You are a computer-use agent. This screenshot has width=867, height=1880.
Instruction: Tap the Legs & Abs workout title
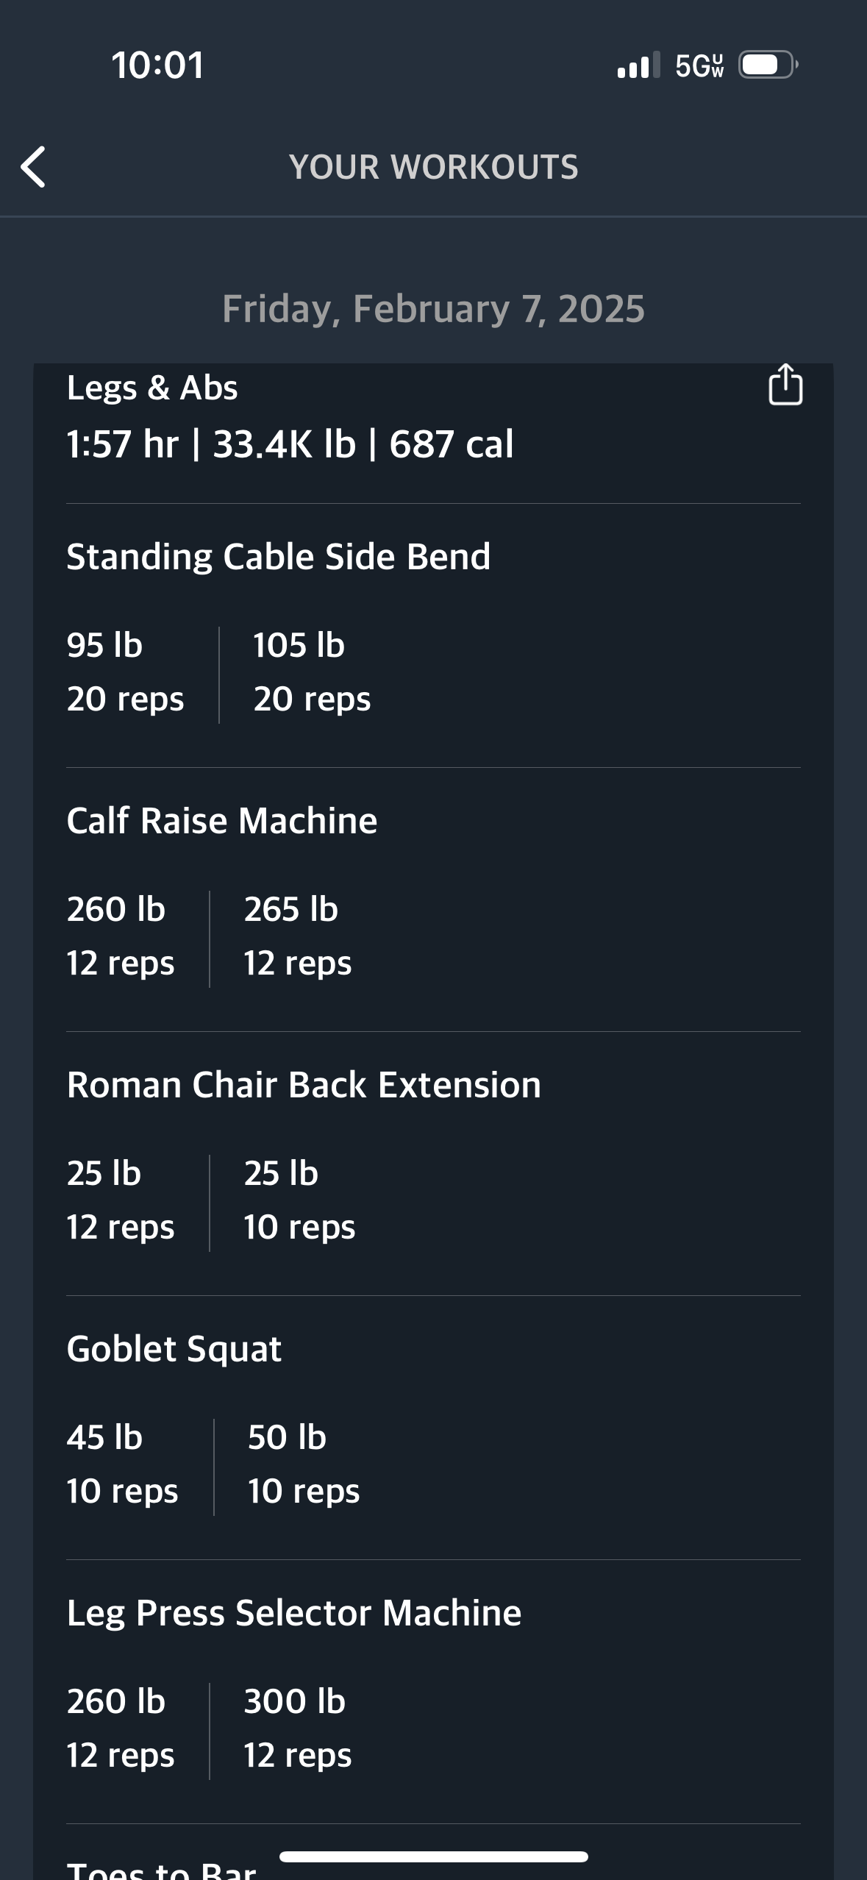coord(152,388)
